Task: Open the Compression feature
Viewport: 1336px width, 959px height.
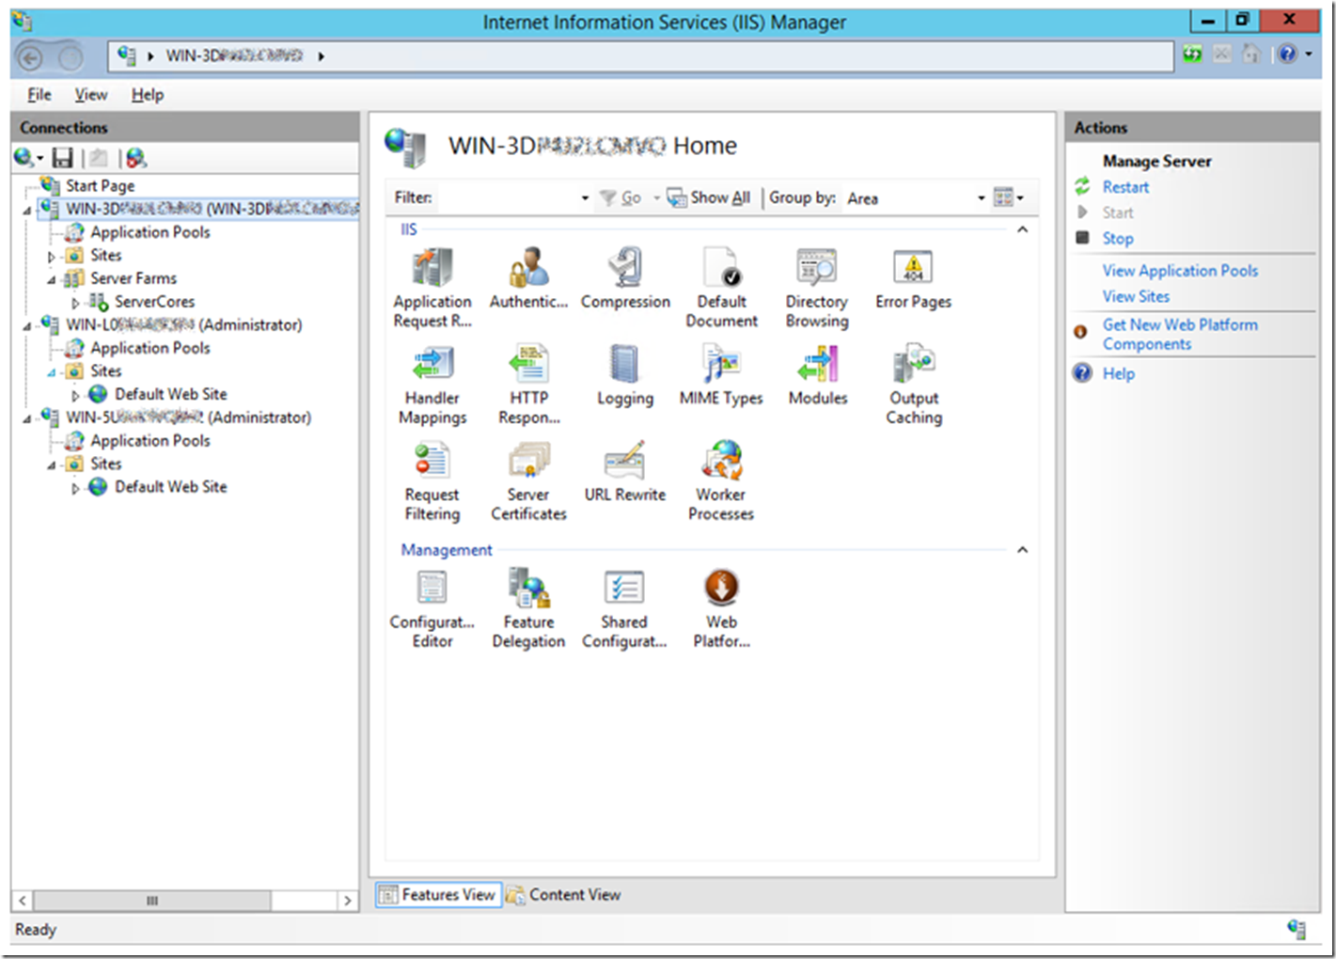Action: [625, 279]
